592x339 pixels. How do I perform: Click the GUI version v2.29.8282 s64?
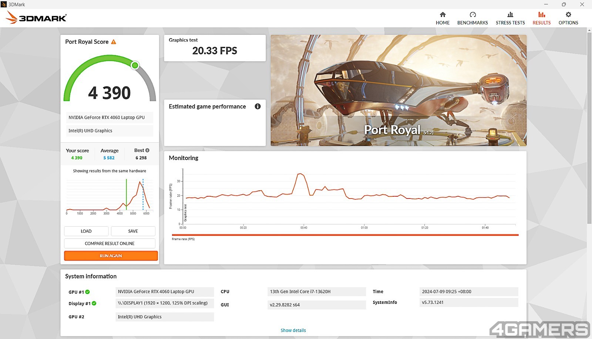pyautogui.click(x=317, y=305)
